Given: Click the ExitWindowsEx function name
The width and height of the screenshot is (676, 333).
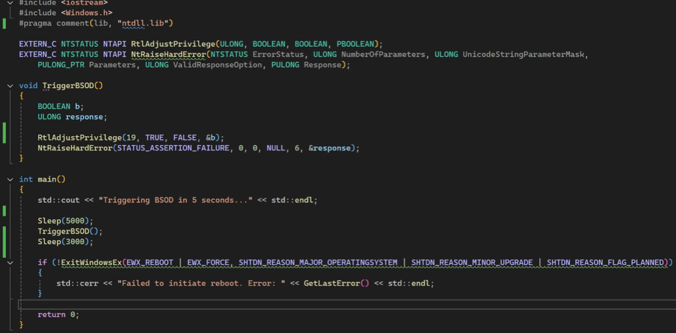Looking at the screenshot, I should [x=91, y=263].
